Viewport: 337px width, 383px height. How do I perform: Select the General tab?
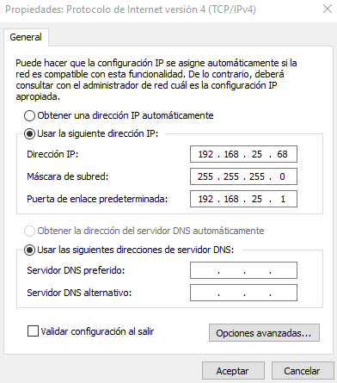coord(26,37)
